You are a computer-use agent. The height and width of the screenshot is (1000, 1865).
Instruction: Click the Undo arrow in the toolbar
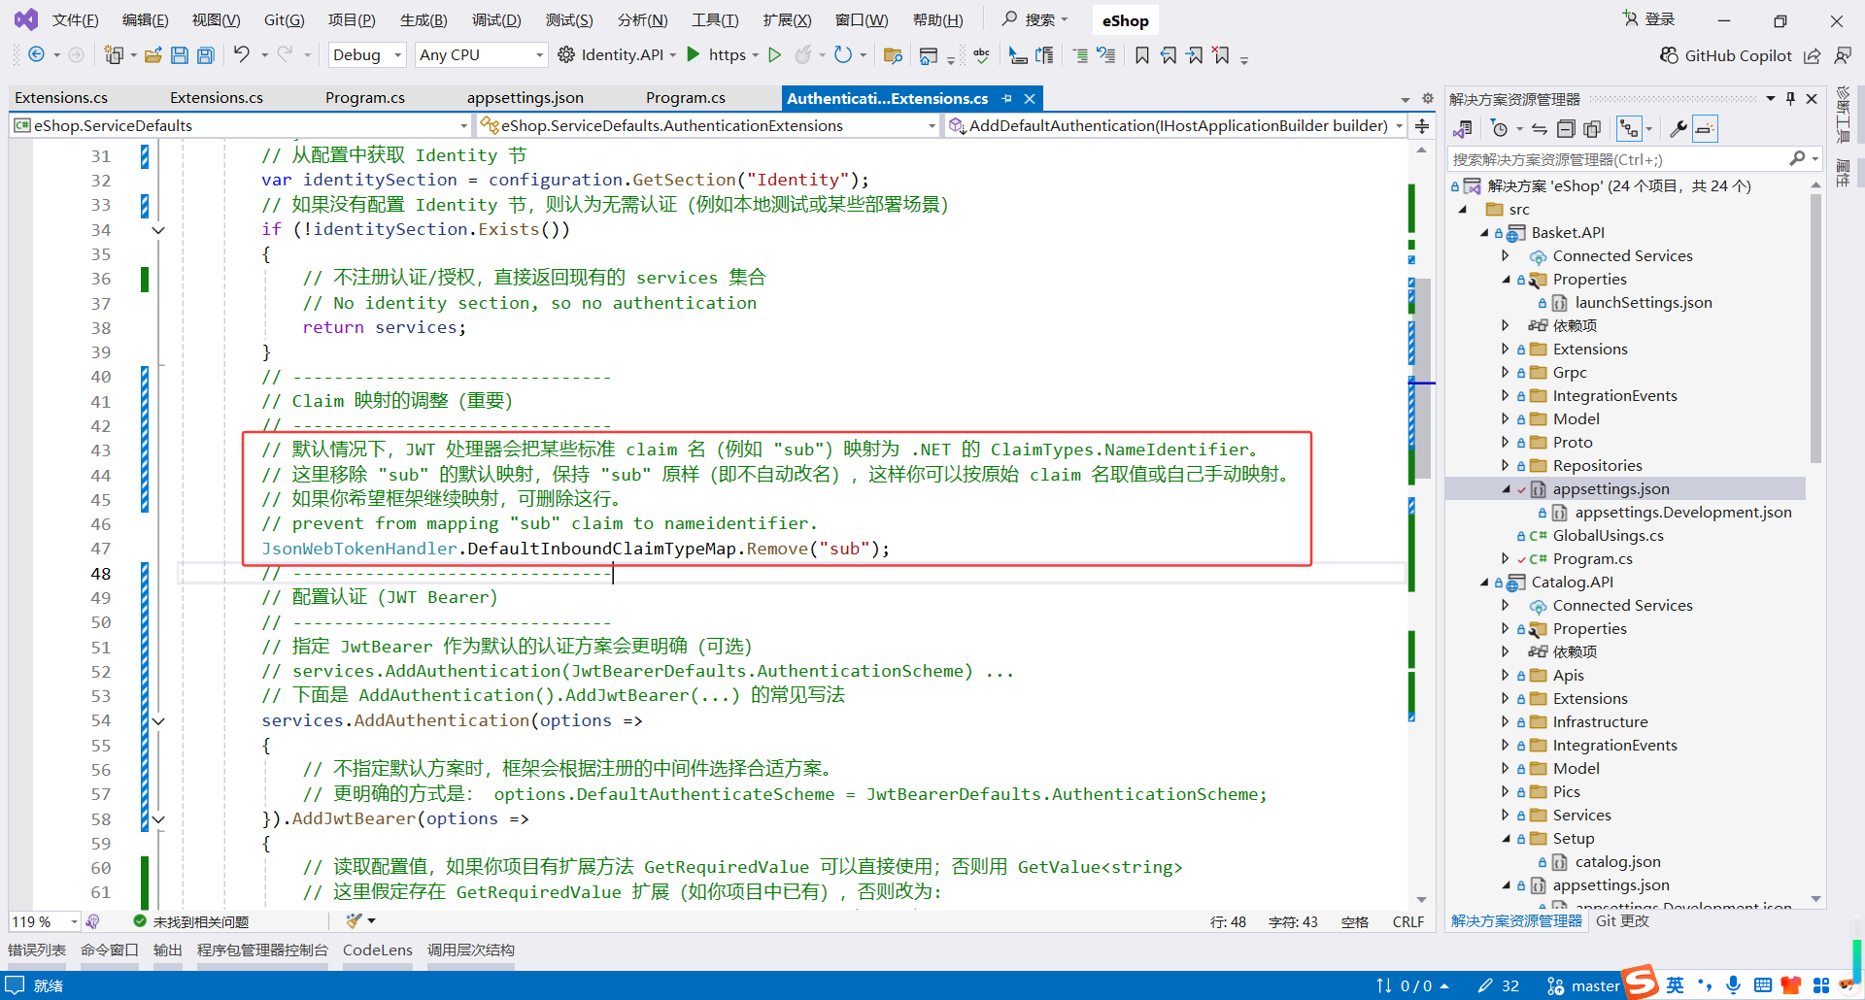[x=243, y=55]
